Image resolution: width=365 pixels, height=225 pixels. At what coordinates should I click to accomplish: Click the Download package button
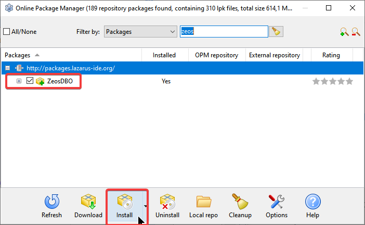(x=88, y=206)
